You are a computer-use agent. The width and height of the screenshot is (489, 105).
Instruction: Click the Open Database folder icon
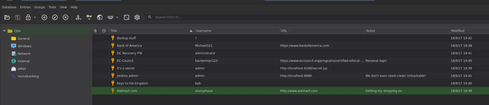[x=7, y=17]
